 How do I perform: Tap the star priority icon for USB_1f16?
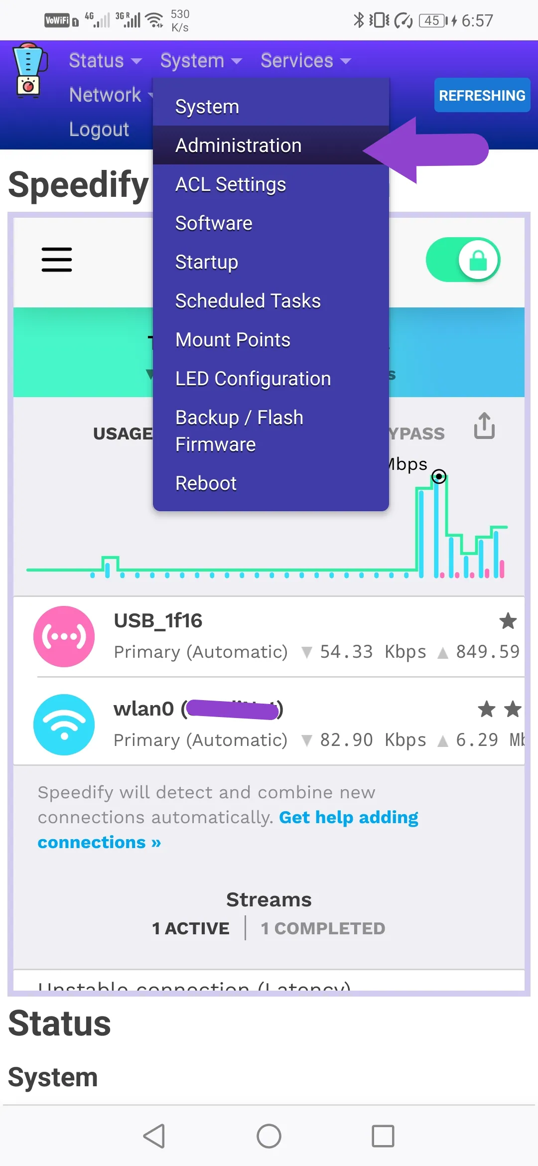[508, 621]
